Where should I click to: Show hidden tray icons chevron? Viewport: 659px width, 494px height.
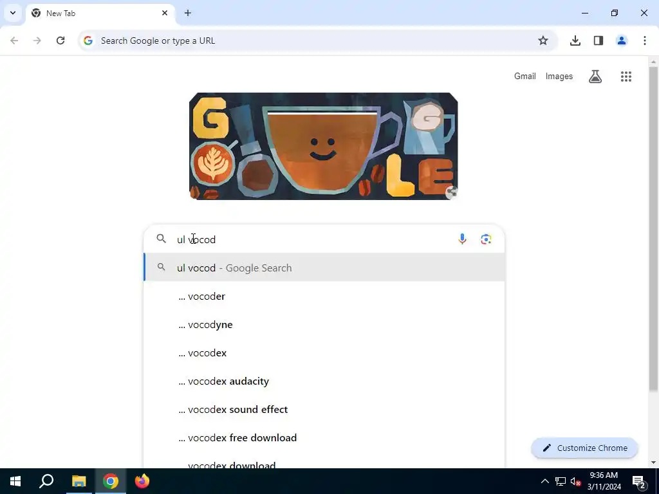[x=544, y=481]
